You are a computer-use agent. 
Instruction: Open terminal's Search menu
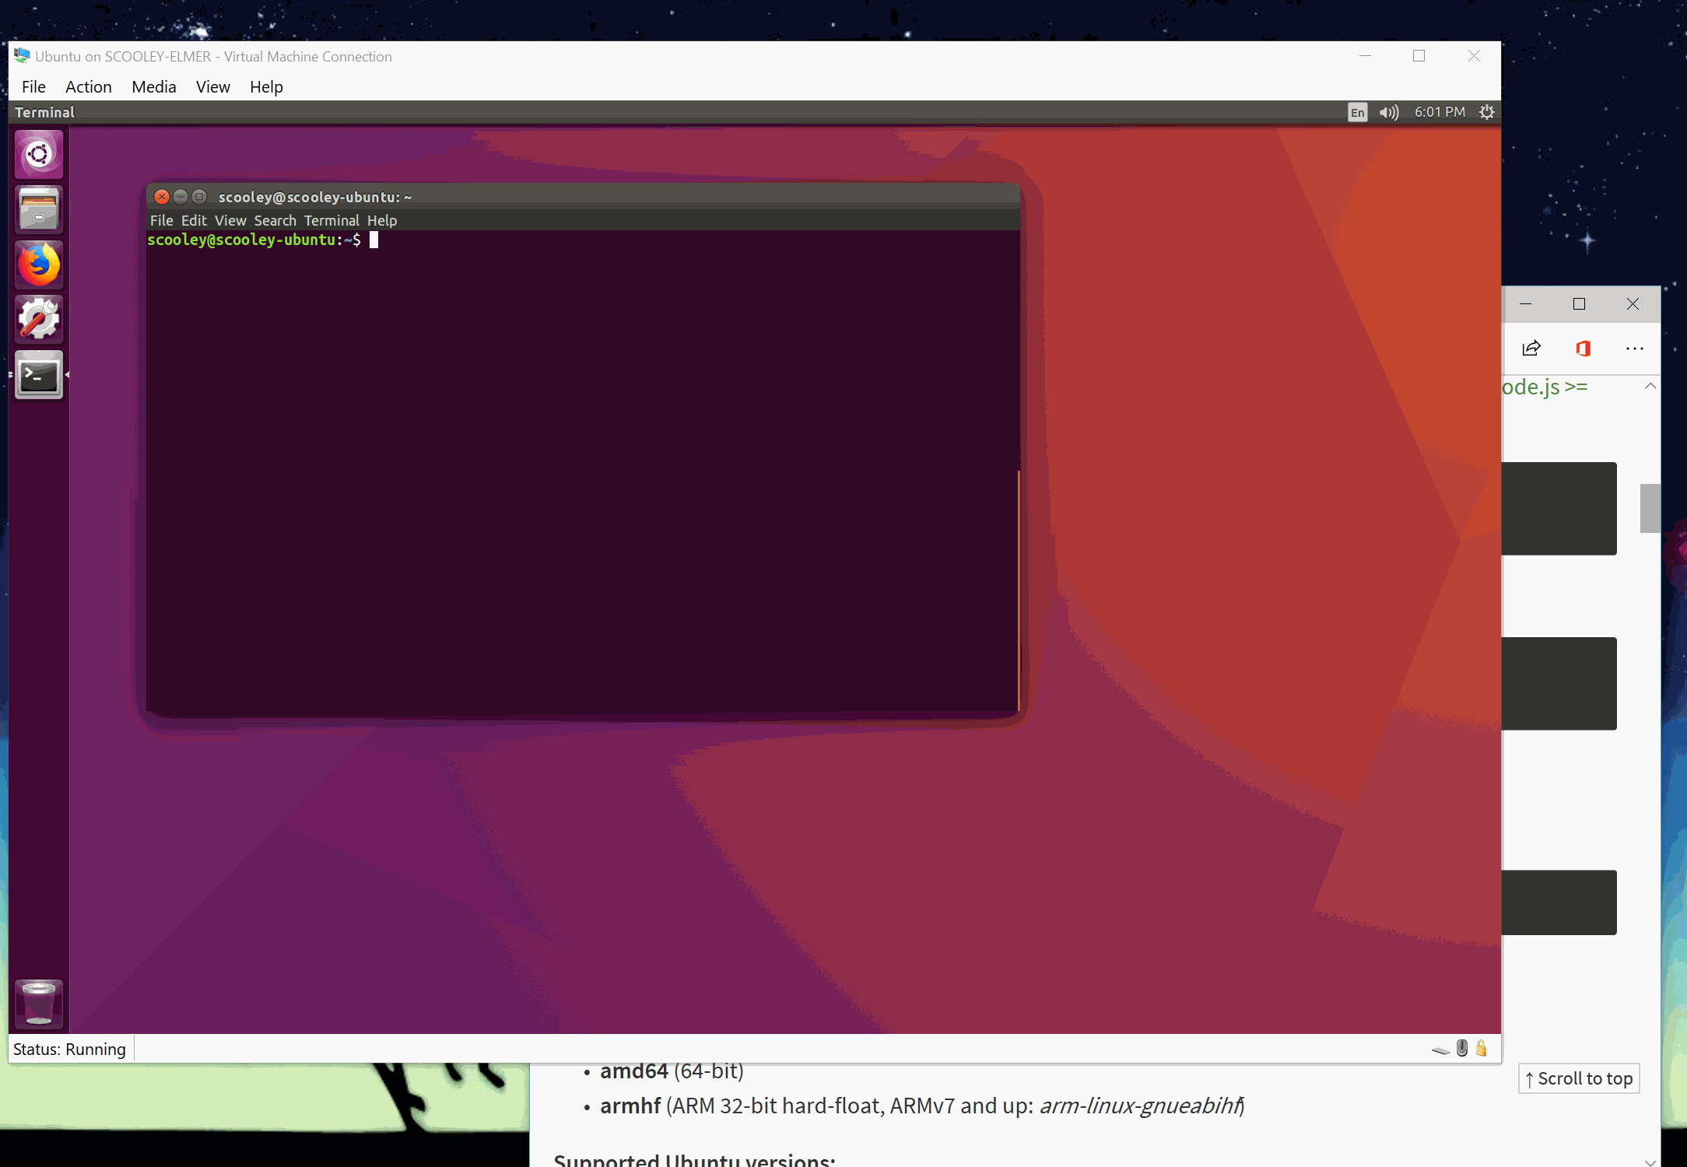click(275, 220)
